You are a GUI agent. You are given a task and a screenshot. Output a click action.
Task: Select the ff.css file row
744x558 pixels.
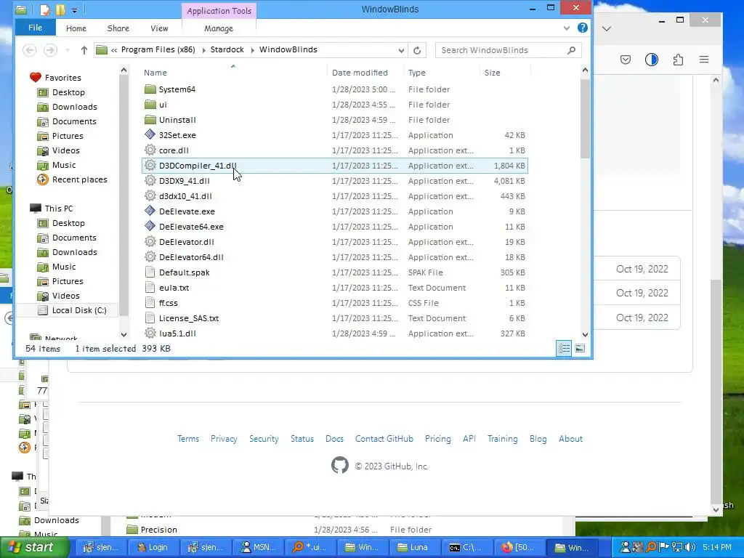[x=334, y=303]
